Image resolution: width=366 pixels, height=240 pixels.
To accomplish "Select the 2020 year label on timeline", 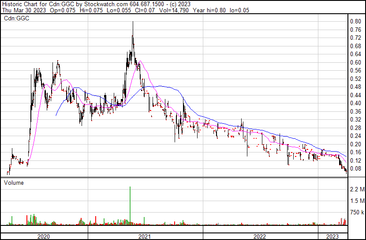I will pyautogui.click(x=43, y=236).
